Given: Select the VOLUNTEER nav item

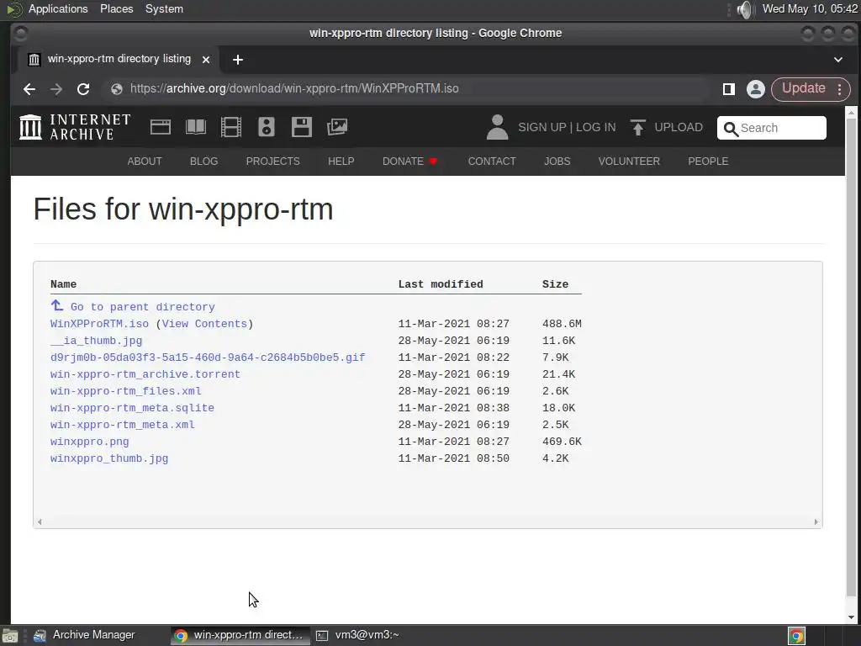Looking at the screenshot, I should tap(629, 161).
